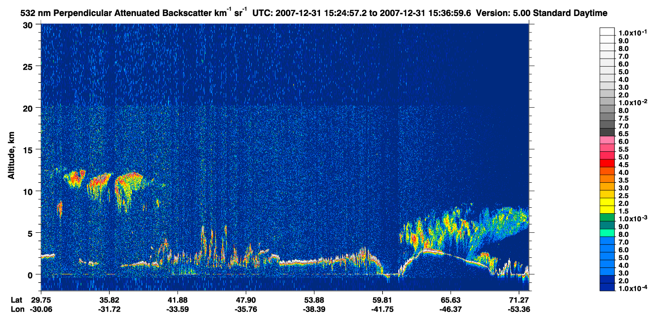This screenshot has height=334, width=652.
Task: Click the colorbar label '6.5'
Action: pyautogui.click(x=623, y=134)
